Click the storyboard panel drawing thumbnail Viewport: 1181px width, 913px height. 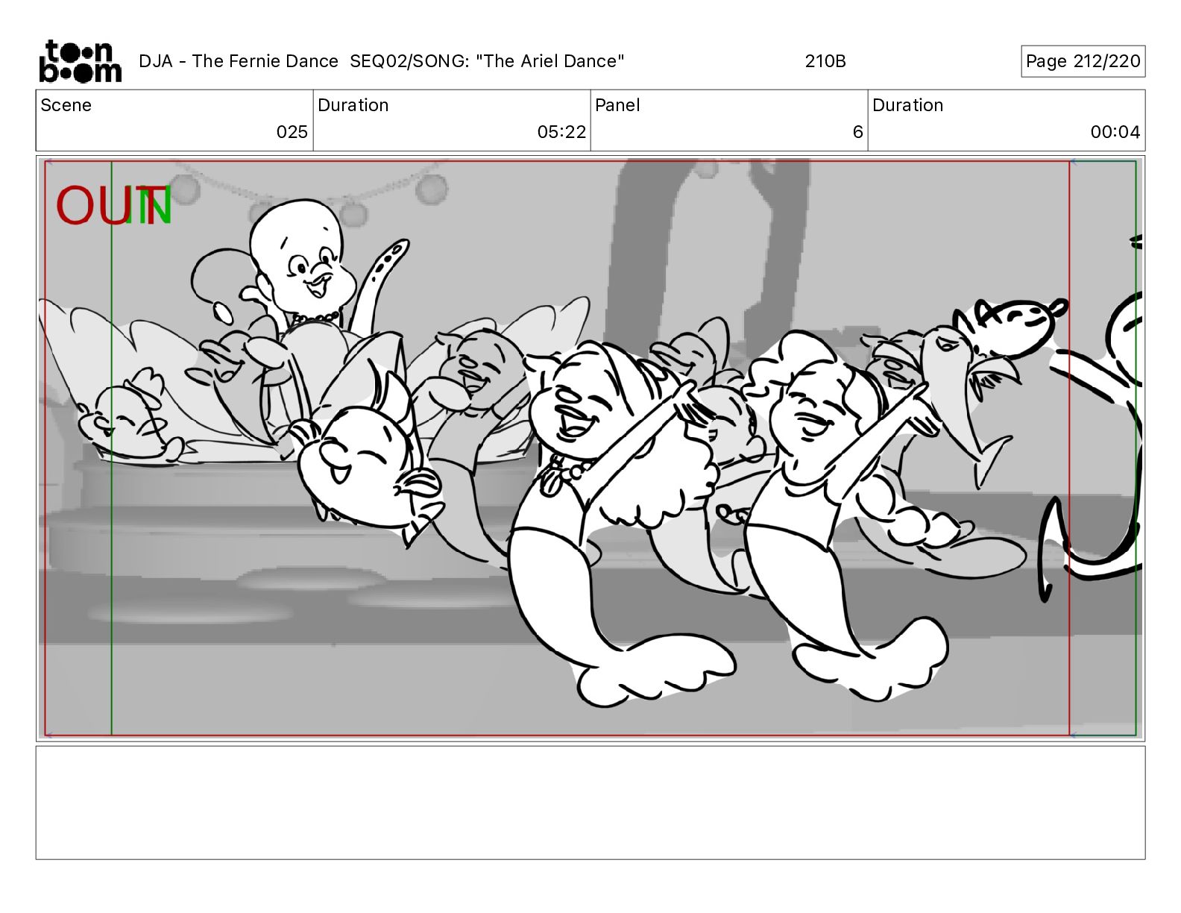coord(590,448)
